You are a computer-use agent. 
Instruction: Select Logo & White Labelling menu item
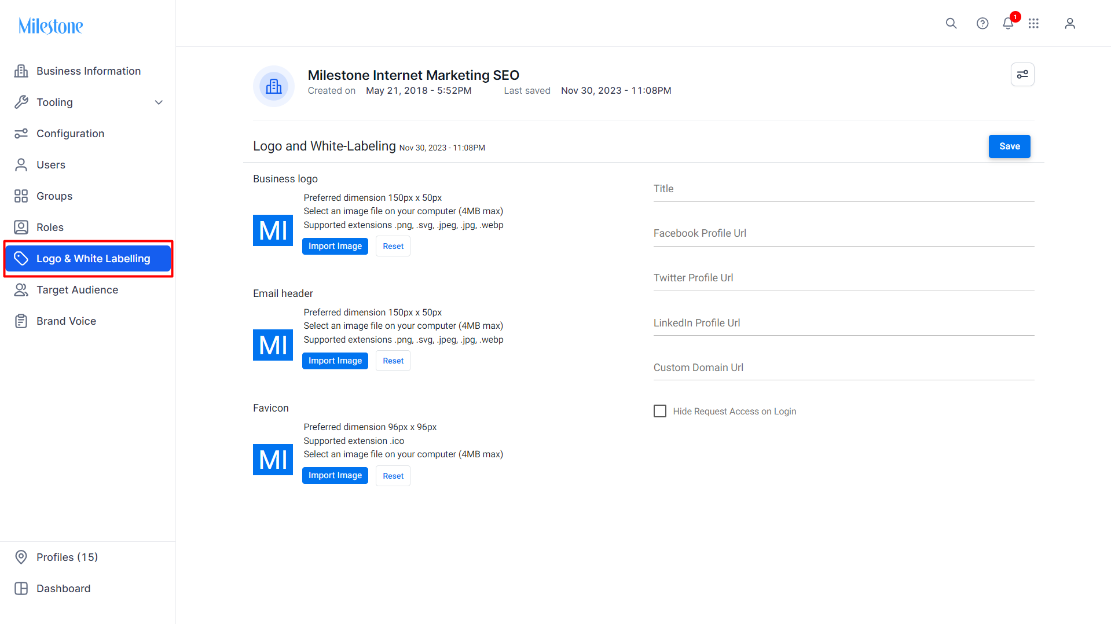(88, 259)
